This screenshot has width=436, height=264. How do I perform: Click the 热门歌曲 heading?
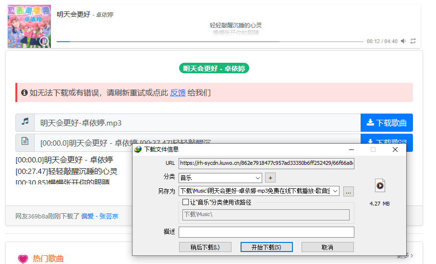pos(48,259)
